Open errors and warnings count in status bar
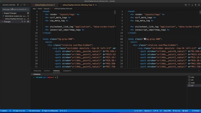Image resolution: width=201 pixels, height=113 pixels. coord(63,111)
